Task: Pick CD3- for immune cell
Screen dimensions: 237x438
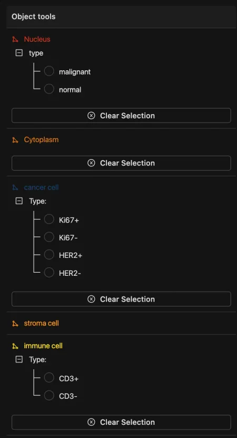Action: (x=49, y=395)
